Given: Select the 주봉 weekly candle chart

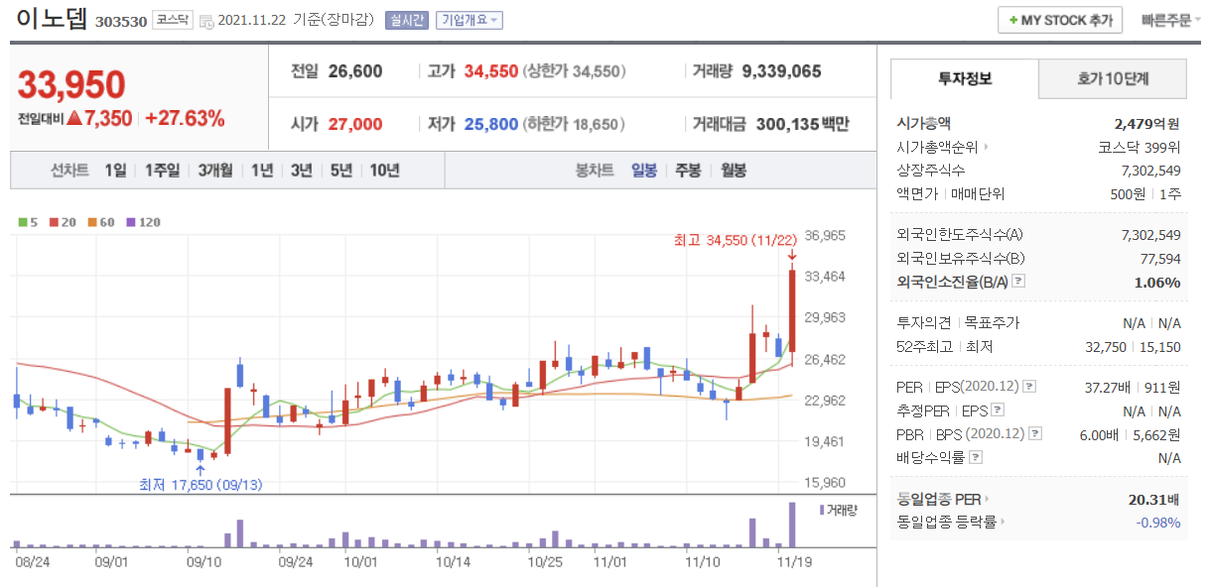Looking at the screenshot, I should pos(688,170).
